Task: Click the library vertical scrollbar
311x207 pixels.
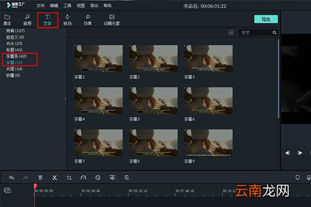Action: (x=279, y=79)
